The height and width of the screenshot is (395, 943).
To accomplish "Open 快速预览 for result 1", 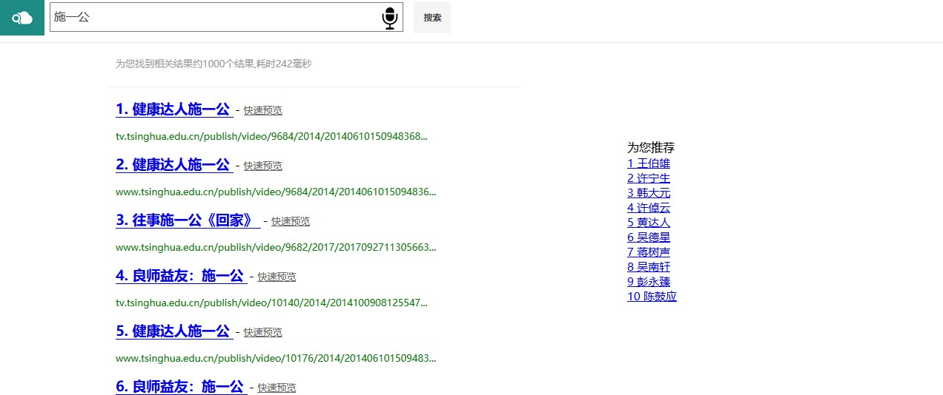I will click(263, 110).
